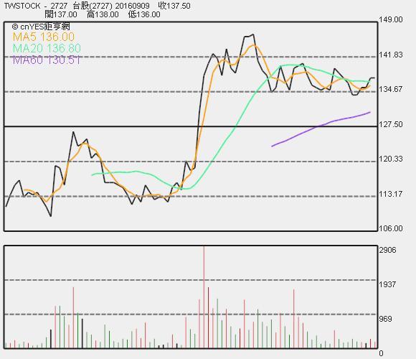This screenshot has width=416, height=359.
Task: Click the 127.50 price axis label
Action: [391, 124]
